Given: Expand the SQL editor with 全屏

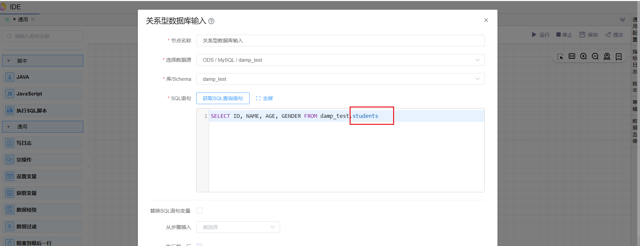Looking at the screenshot, I should coord(264,98).
